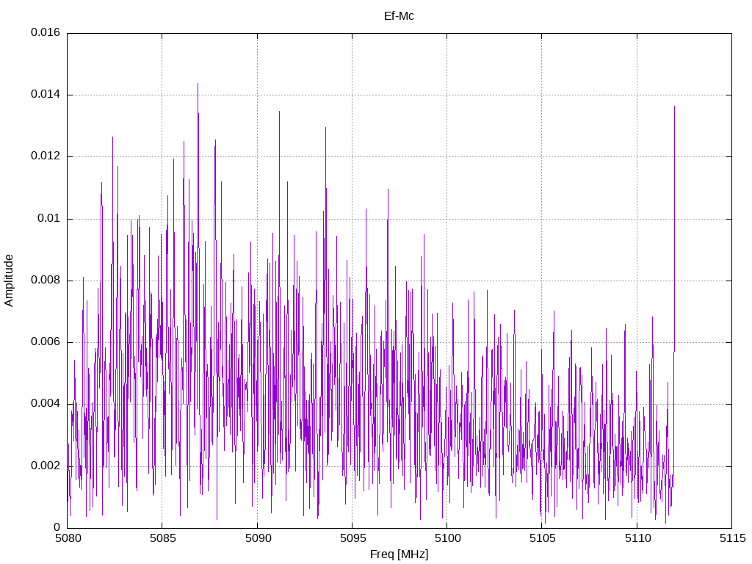Click x-axis tick label 5100
752x564 pixels.
[447, 538]
